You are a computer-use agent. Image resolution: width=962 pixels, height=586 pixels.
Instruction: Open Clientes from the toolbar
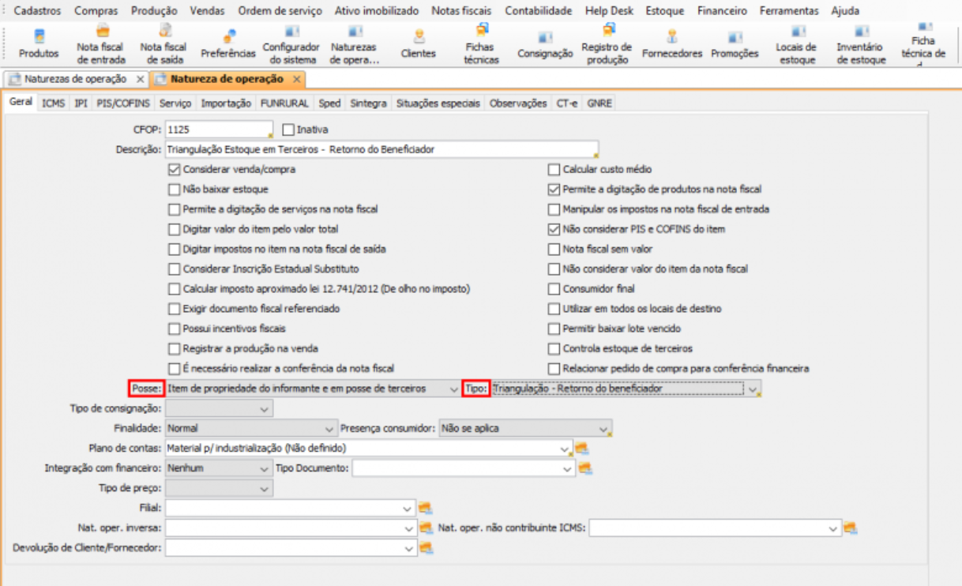click(x=418, y=44)
